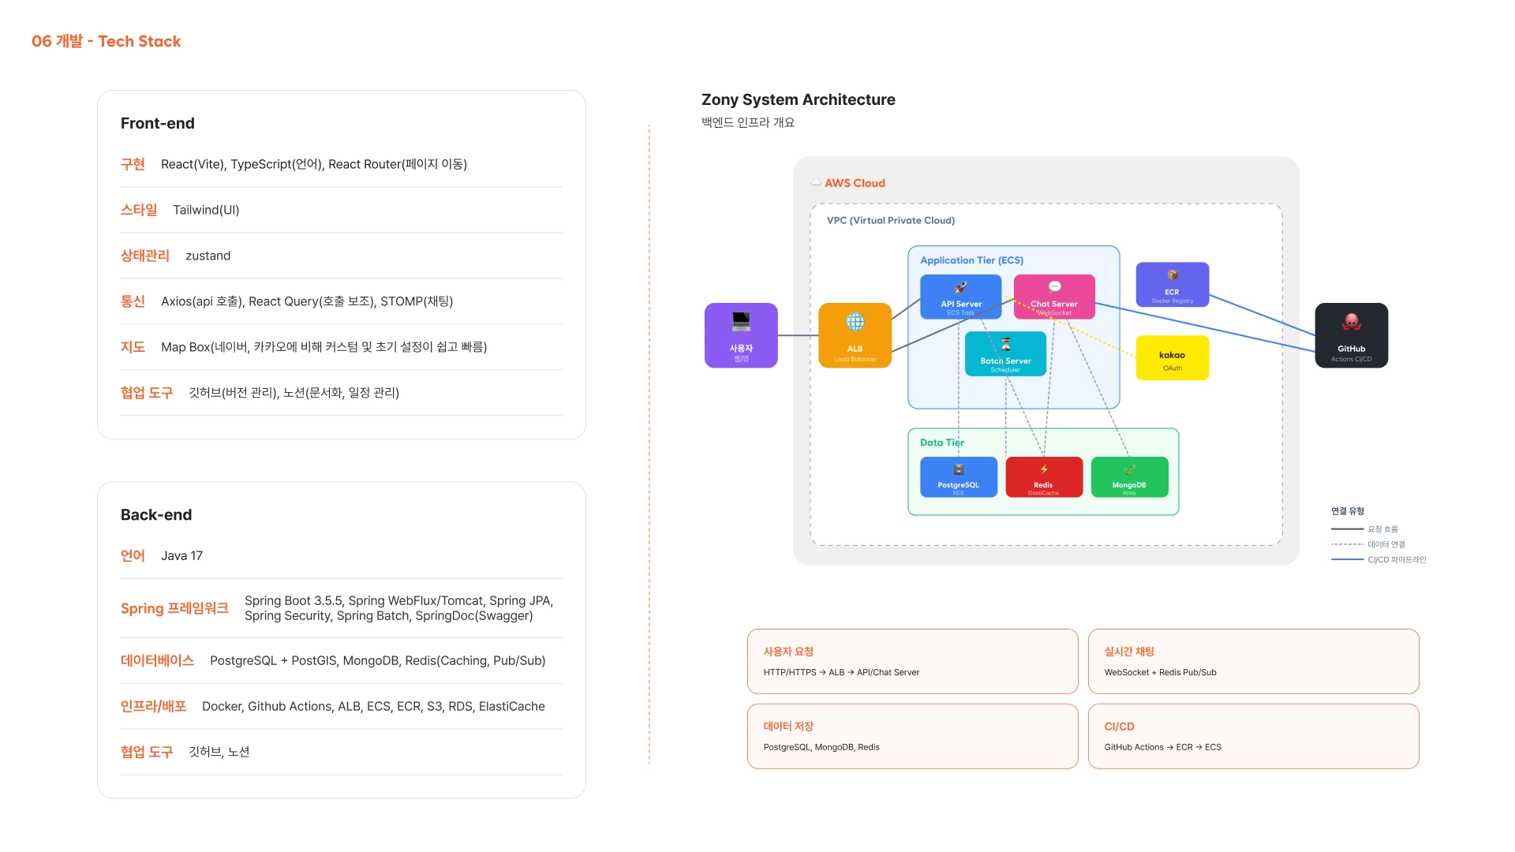Image resolution: width=1515 pixels, height=852 pixels.
Task: Click the Spring 프레임워크 row label
Action: pos(174,608)
